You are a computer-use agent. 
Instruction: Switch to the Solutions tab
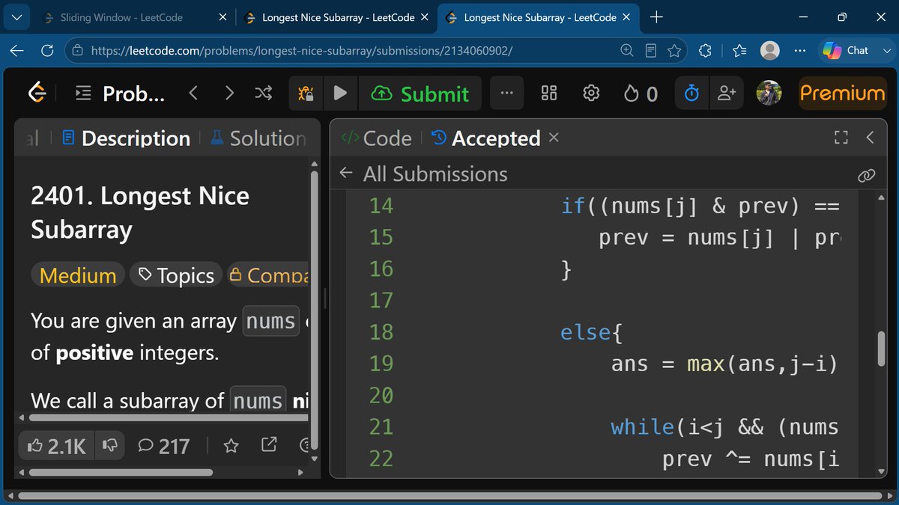(258, 138)
